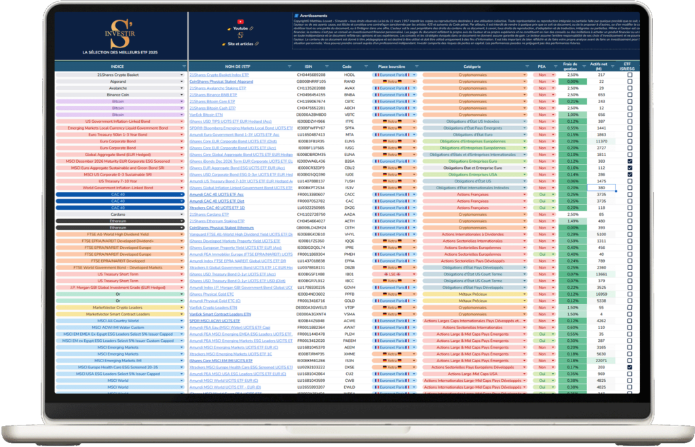Viewport: 695px width, 447px height.
Task: Select the code cell GOLD
Action: pyautogui.click(x=350, y=300)
